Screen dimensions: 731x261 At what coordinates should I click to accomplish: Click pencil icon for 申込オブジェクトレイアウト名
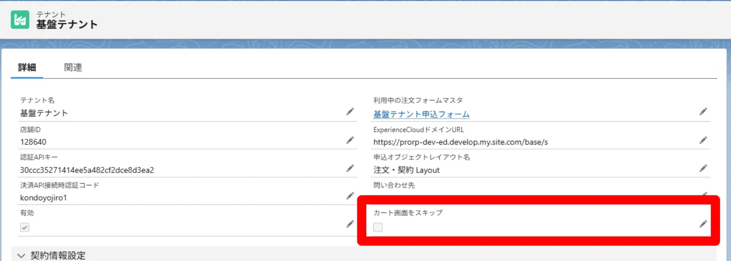click(x=703, y=169)
